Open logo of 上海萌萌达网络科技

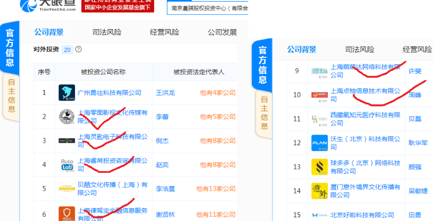(319, 72)
